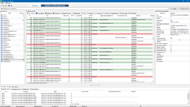This screenshot has height=107, width=190.
Task: Switch to the Внутренние tab
Action: click(x=40, y=13)
